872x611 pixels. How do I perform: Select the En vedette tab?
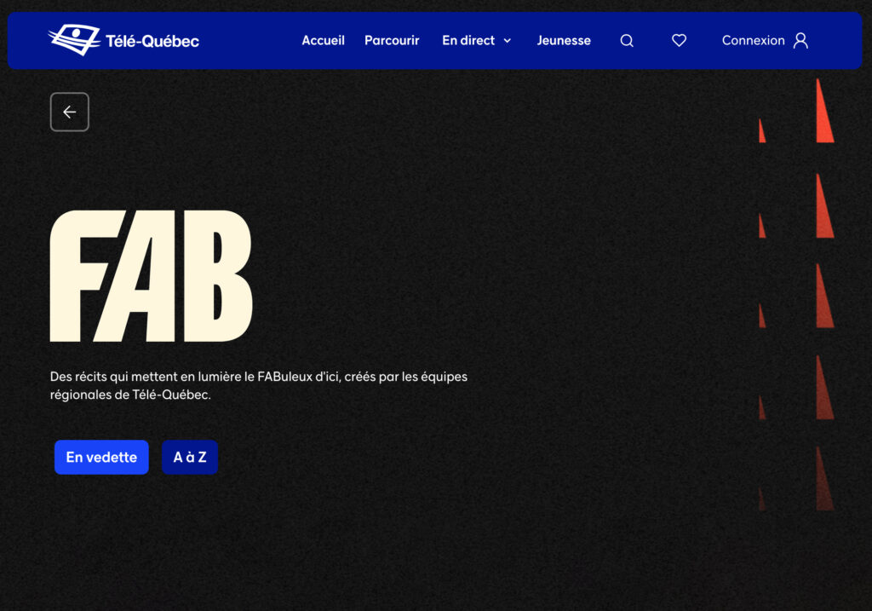tap(102, 458)
